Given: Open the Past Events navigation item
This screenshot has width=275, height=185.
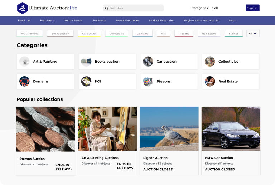Looking at the screenshot, I should (x=47, y=21).
